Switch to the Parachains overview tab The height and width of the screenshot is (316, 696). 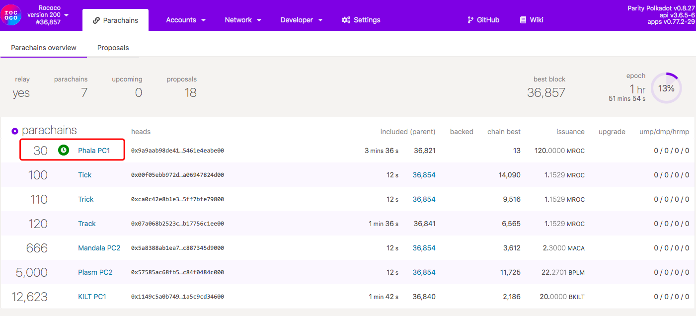tap(44, 48)
